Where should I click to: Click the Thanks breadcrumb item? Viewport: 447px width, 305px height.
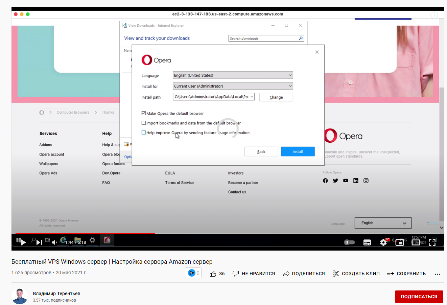108,113
